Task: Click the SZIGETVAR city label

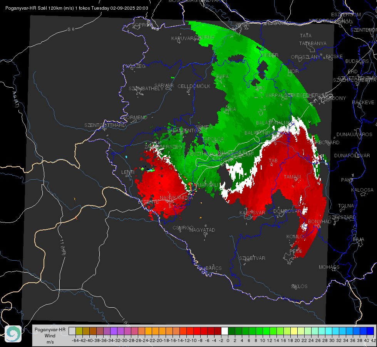Action: point(252,258)
